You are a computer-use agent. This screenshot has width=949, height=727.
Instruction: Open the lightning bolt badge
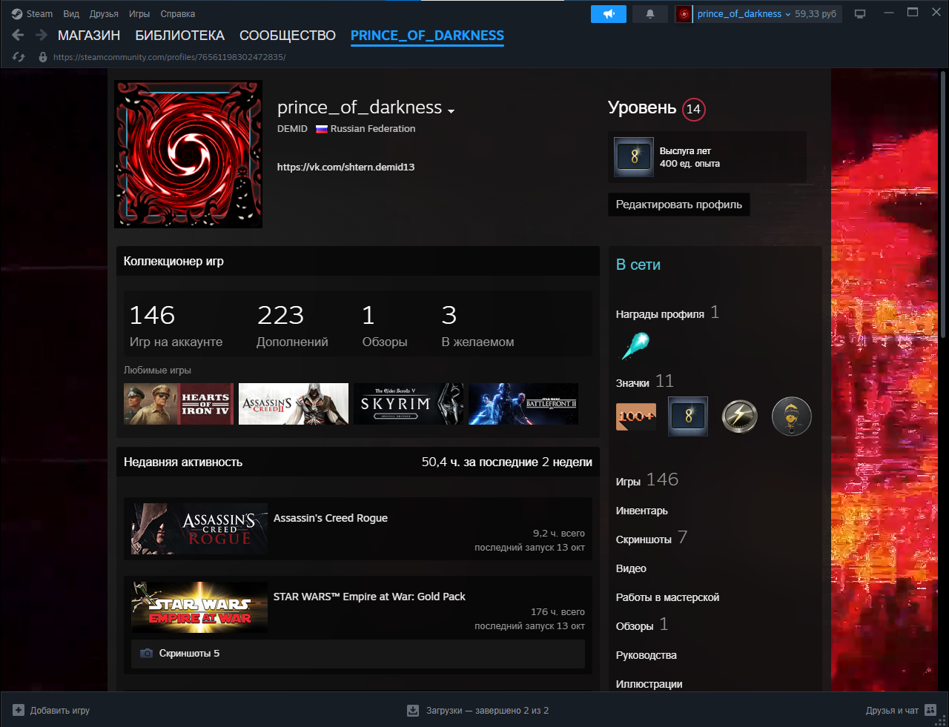(740, 416)
